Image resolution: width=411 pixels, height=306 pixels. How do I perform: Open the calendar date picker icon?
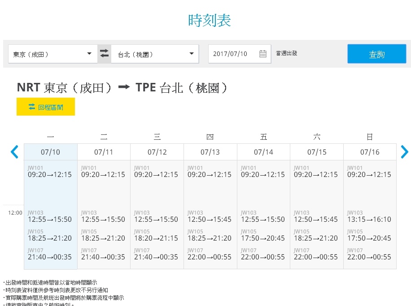pyautogui.click(x=262, y=54)
